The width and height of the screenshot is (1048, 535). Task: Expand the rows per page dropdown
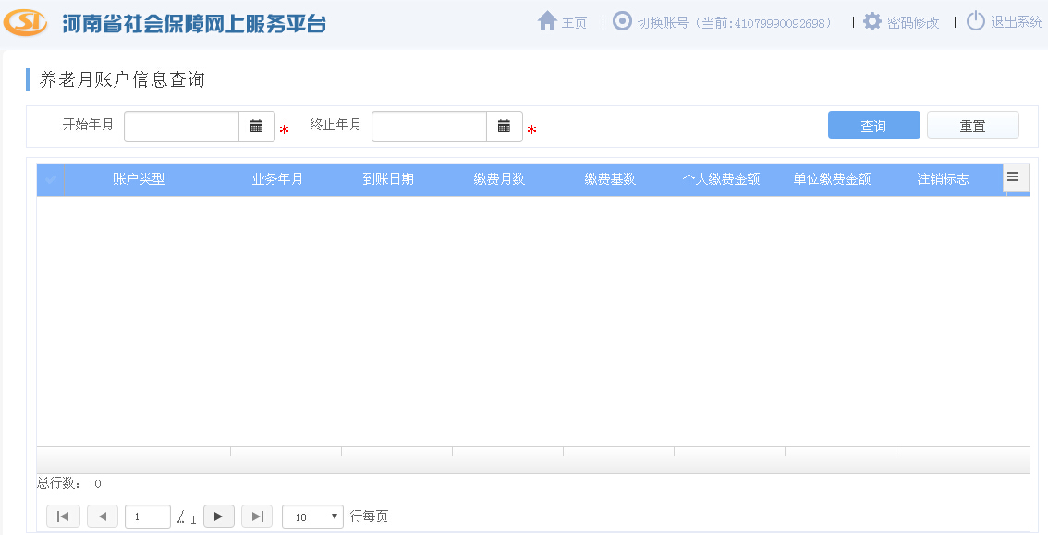coord(312,517)
